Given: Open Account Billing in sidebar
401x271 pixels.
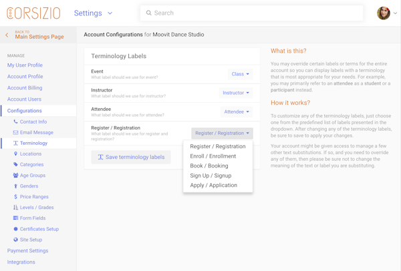Looking at the screenshot, I should point(25,87).
